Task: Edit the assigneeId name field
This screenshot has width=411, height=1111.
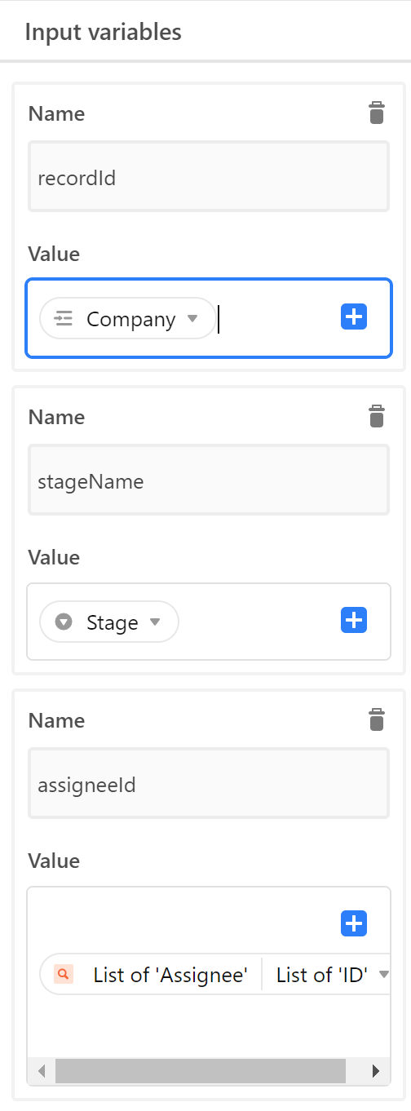Action: [x=209, y=784]
